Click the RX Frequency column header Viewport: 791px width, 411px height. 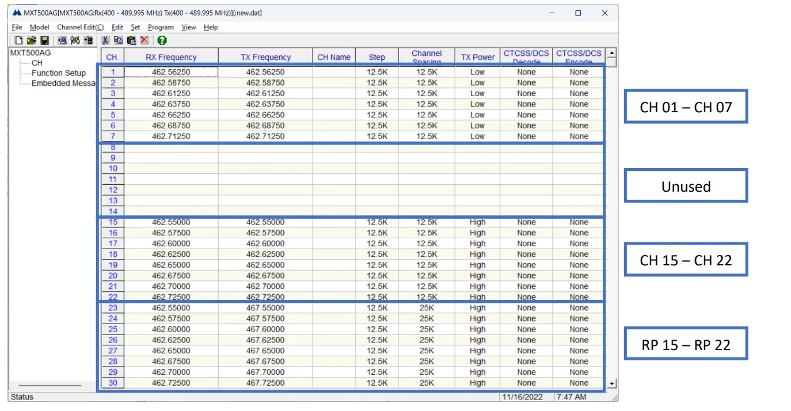pyautogui.click(x=171, y=57)
